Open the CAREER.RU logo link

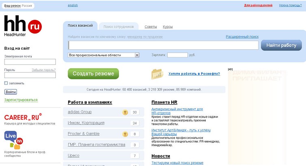pos(23,117)
